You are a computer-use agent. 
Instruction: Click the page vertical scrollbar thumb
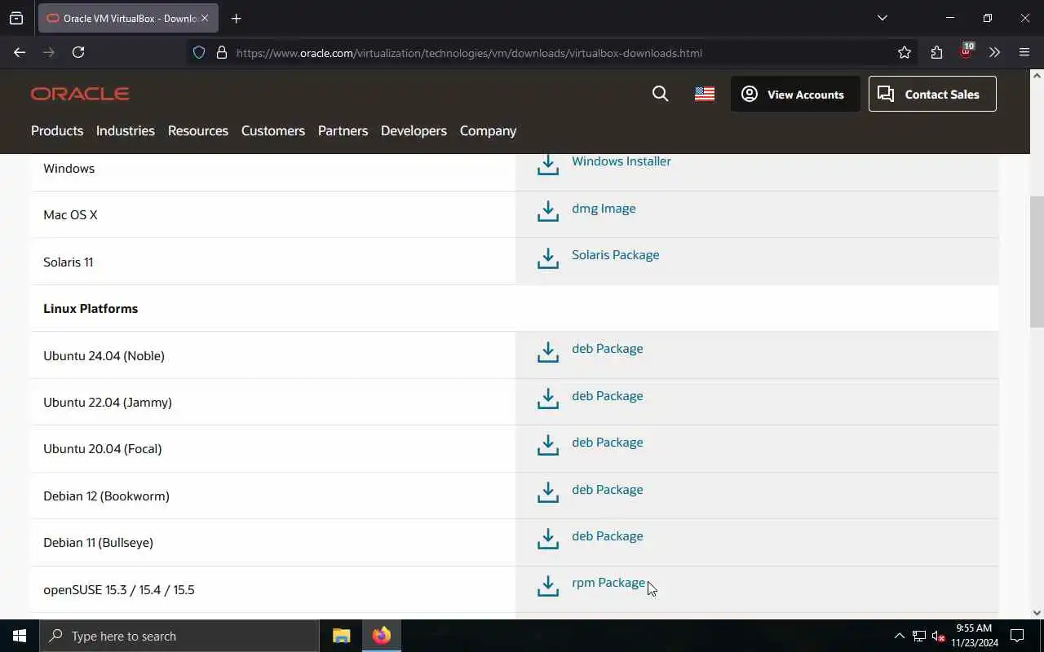1037,261
